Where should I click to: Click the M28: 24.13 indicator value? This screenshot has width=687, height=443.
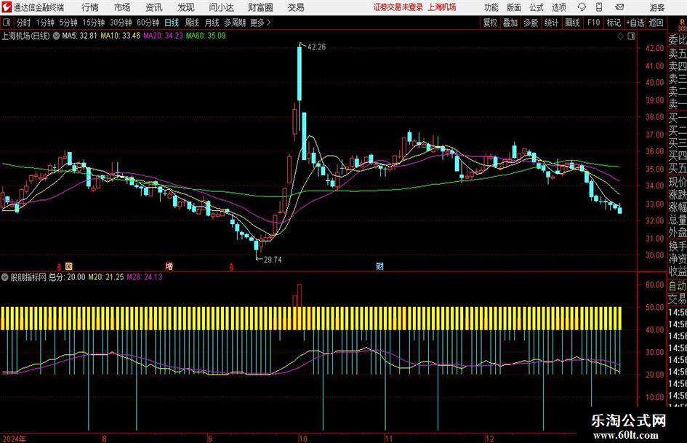coord(145,277)
